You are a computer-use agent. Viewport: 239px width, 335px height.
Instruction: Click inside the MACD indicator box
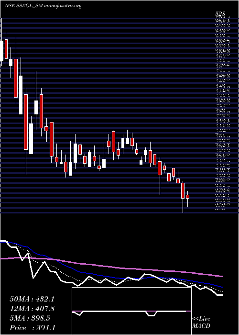click(131, 311)
